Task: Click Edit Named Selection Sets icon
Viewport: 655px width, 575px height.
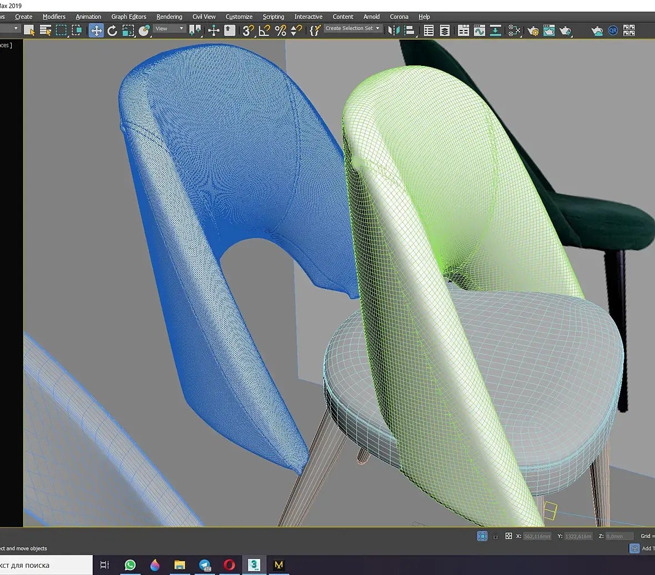Action: click(315, 30)
